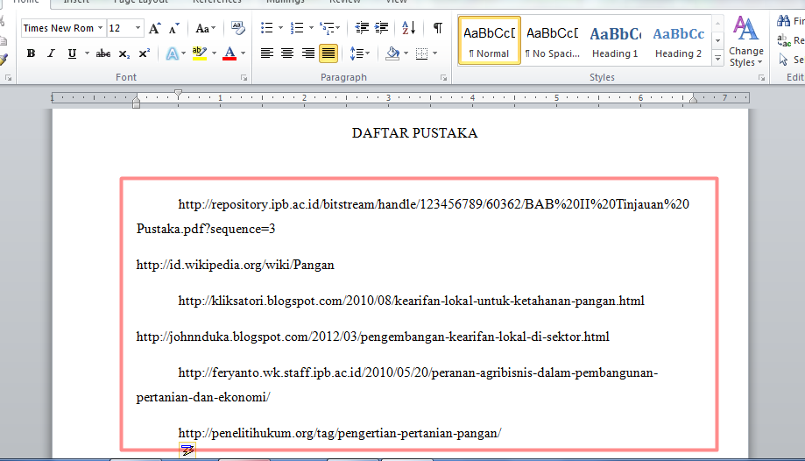
Task: Expand font color dropdown arrow
Action: 244,53
